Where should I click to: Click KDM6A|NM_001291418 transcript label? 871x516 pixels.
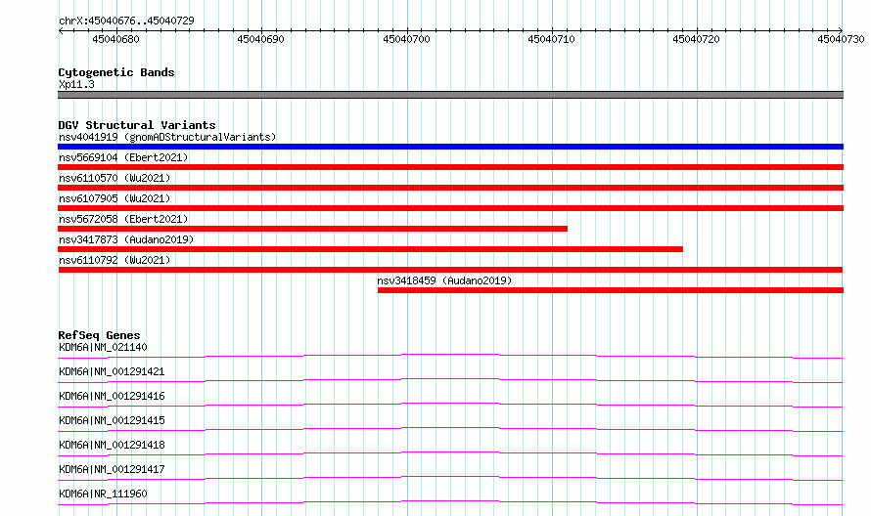112,445
